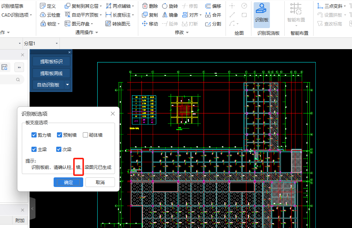Open the 对齐 dropdown arrow

point(200,15)
